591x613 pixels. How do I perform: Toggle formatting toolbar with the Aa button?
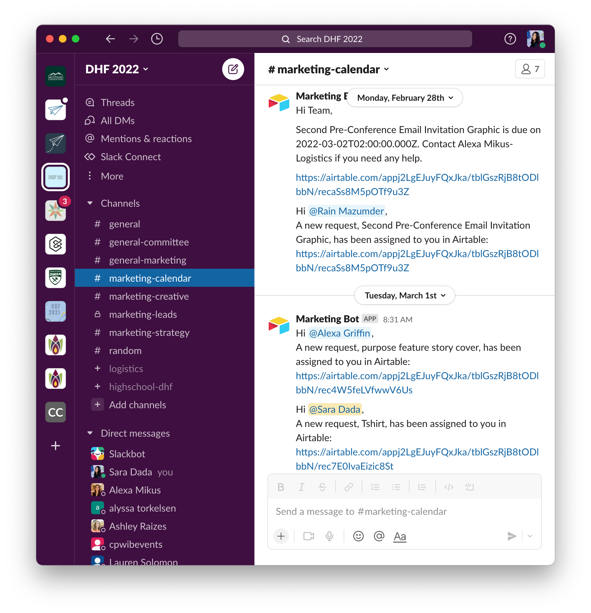(x=400, y=536)
